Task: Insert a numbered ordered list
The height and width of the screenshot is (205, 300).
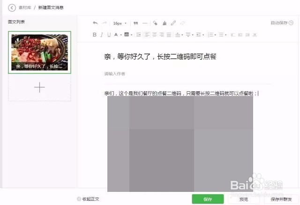Action: pyautogui.click(x=210, y=35)
